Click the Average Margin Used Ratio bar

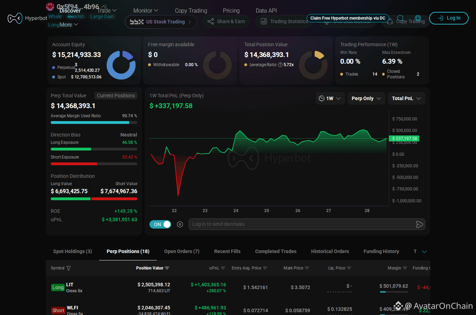coord(94,122)
